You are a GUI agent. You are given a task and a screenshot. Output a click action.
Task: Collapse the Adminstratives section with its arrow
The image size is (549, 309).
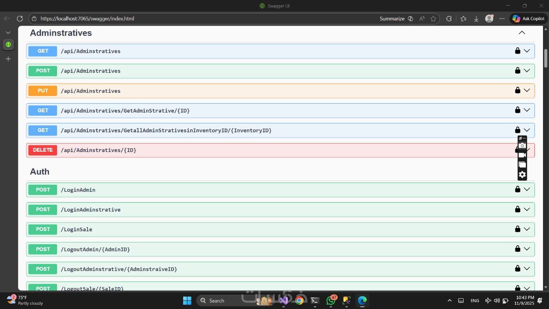[x=522, y=33]
